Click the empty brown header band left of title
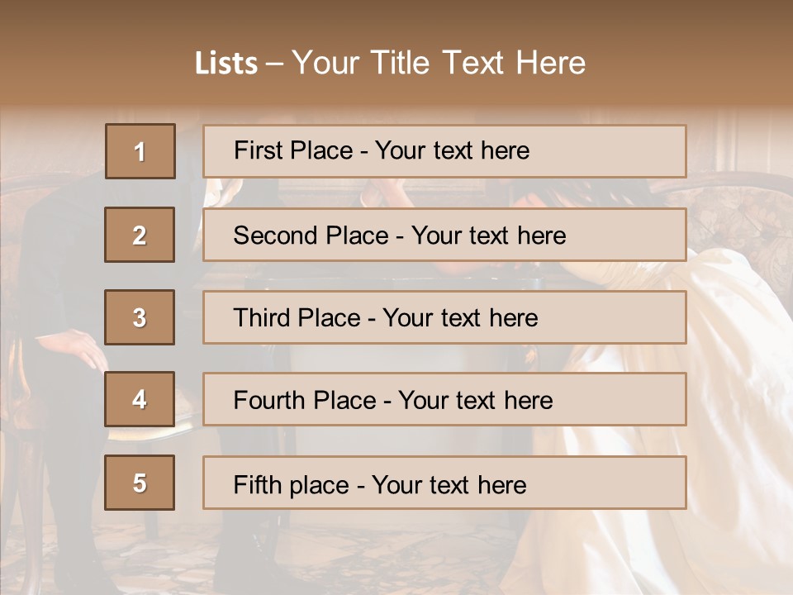Image resolution: width=793 pixels, height=595 pixels. [83, 58]
